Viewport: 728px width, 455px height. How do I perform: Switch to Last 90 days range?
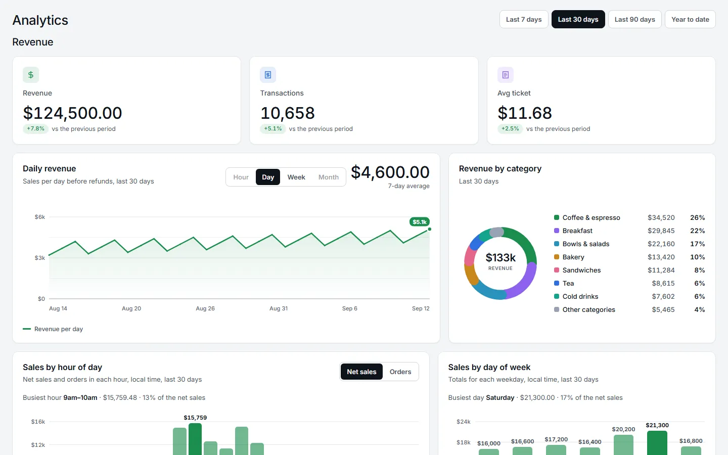(634, 19)
